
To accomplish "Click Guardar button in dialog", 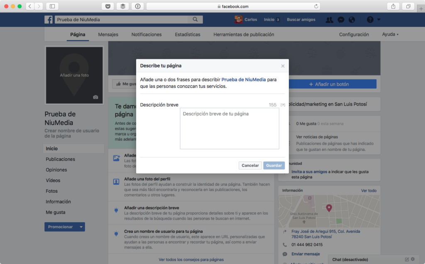I will click(x=274, y=165).
